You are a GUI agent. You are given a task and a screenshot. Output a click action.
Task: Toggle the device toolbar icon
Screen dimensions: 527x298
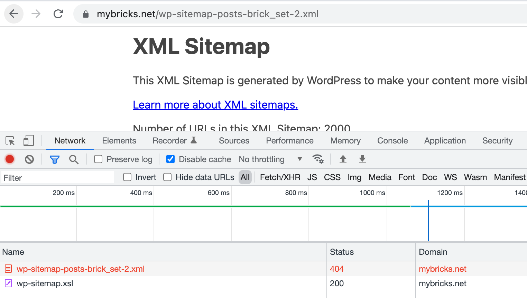pos(29,140)
